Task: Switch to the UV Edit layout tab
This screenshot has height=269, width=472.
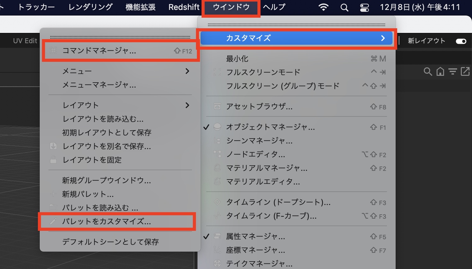Action: (x=25, y=41)
